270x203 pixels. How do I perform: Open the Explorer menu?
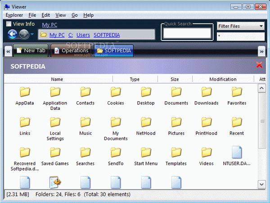14,15
